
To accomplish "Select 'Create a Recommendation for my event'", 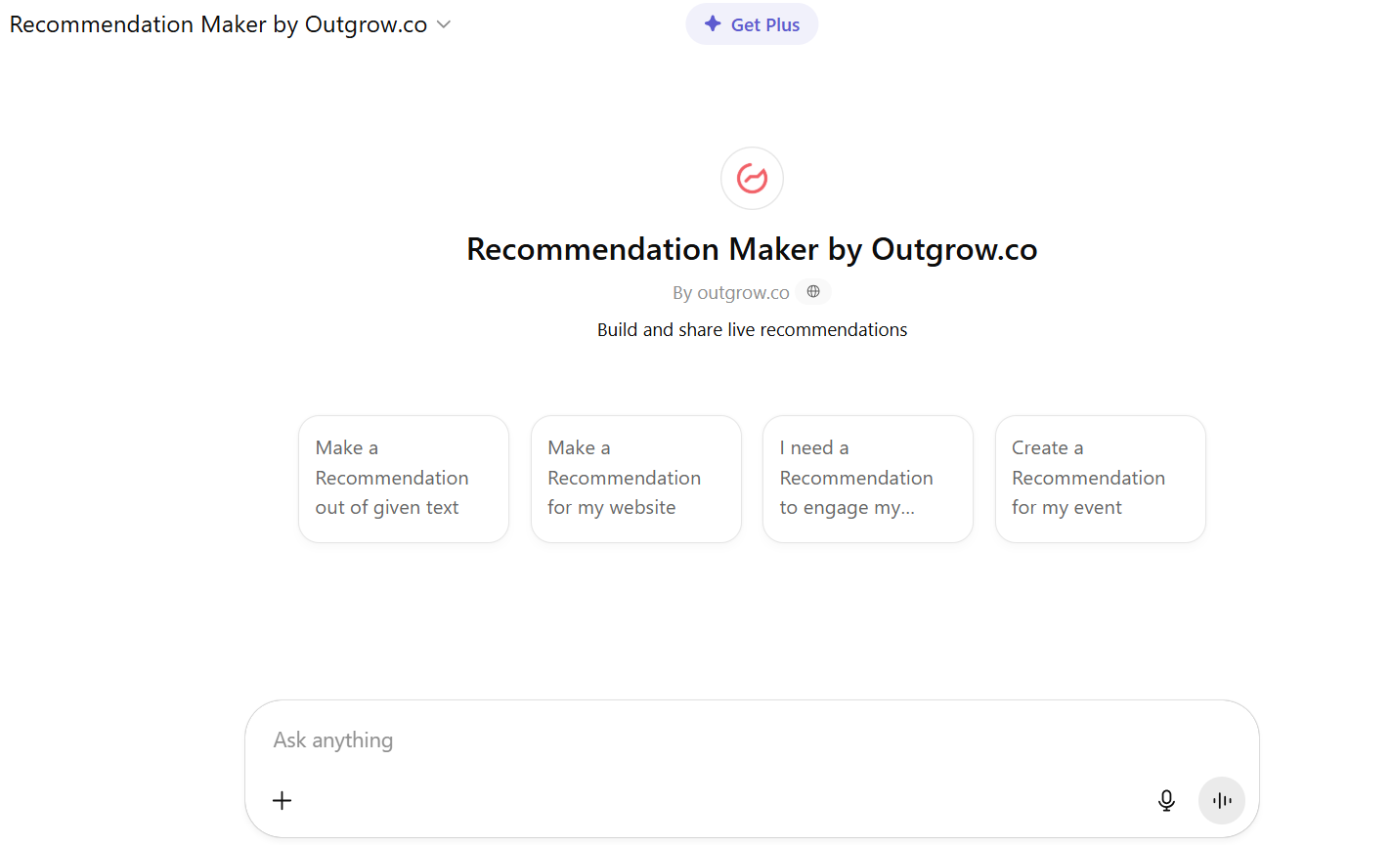I will point(1100,478).
